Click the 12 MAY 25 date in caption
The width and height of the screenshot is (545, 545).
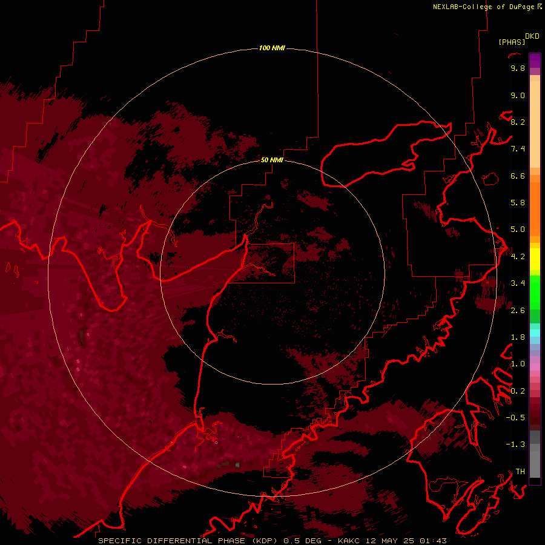click(391, 541)
